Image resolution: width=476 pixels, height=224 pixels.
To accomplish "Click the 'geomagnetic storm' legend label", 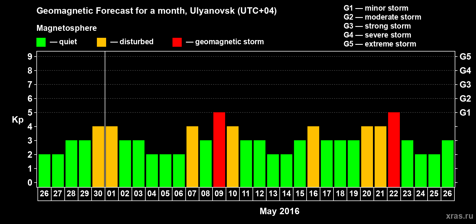I will pos(229,42).
